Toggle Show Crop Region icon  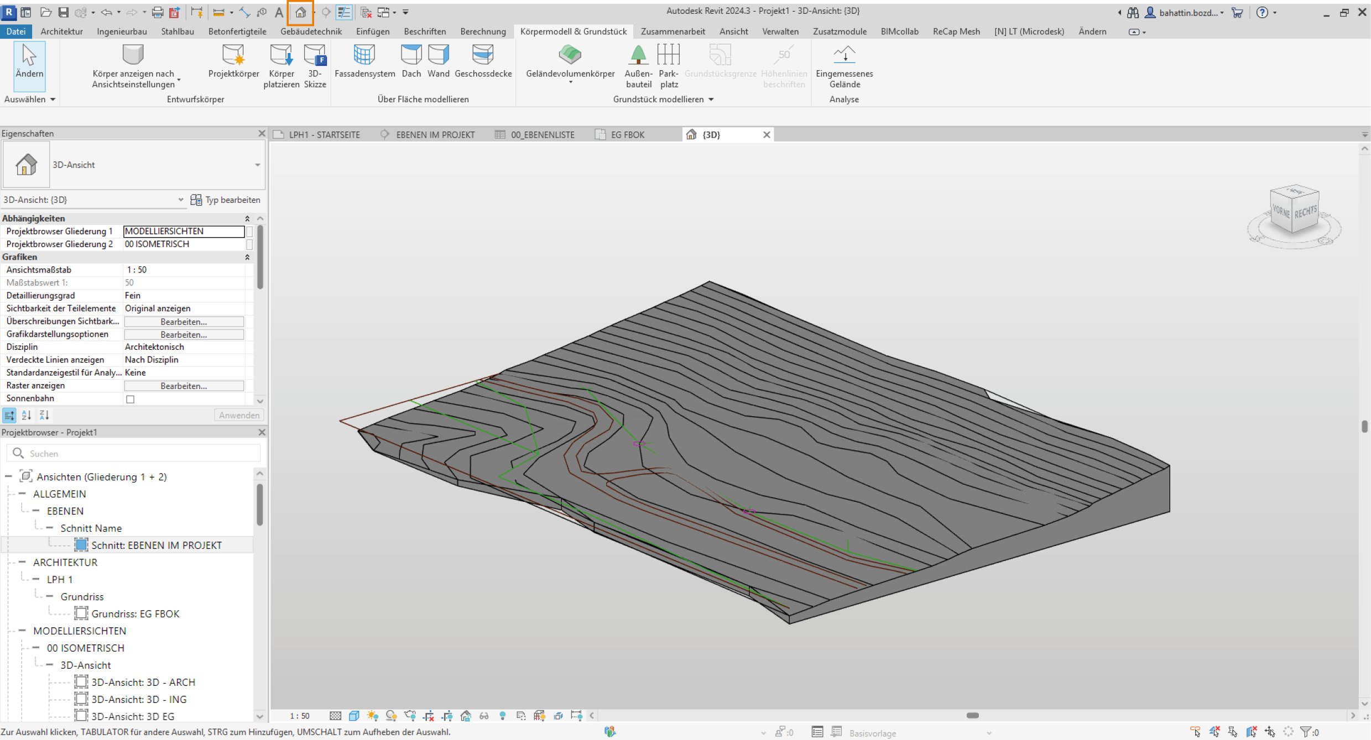[447, 716]
